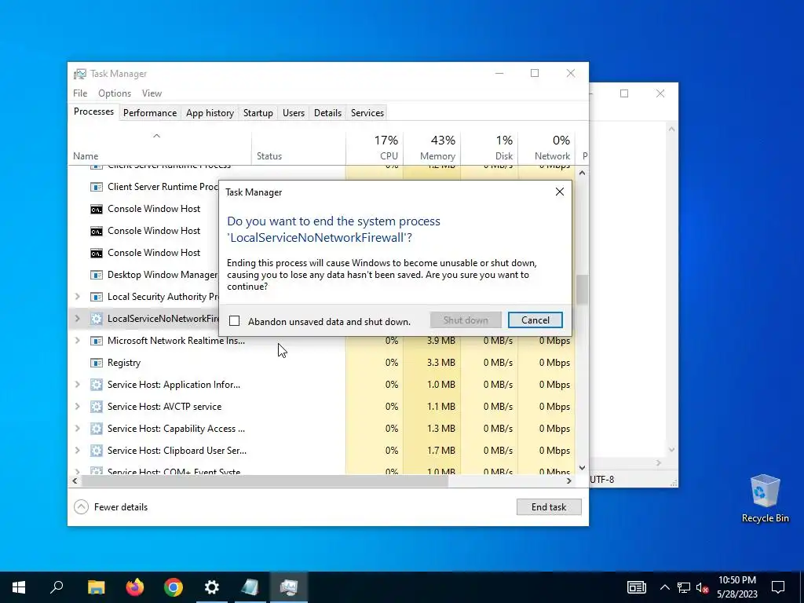
Task: Click the Registry process icon
Action: [97, 363]
